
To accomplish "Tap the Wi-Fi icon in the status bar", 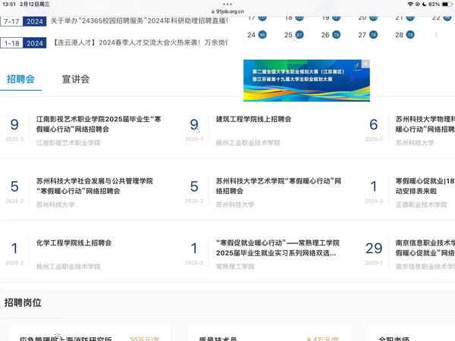I will pos(411,5).
